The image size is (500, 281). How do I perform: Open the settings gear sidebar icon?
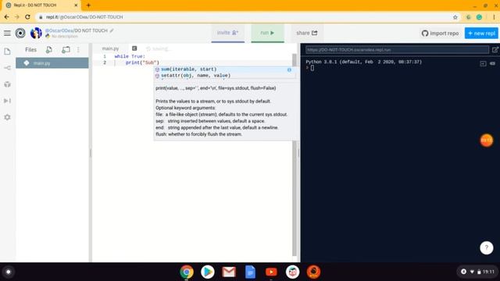coord(7,117)
